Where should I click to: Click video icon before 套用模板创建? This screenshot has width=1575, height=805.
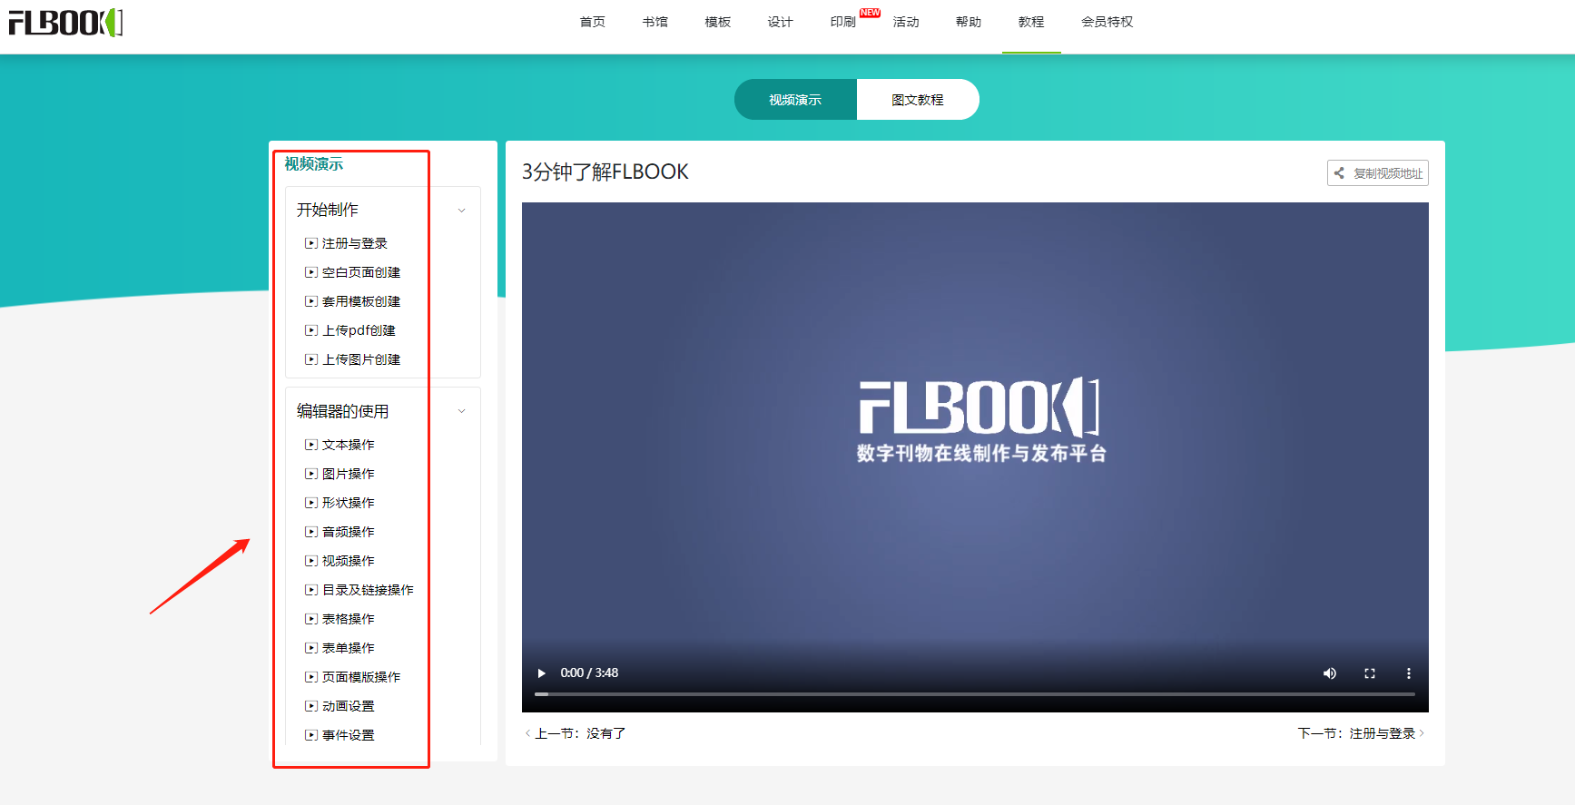pos(311,301)
